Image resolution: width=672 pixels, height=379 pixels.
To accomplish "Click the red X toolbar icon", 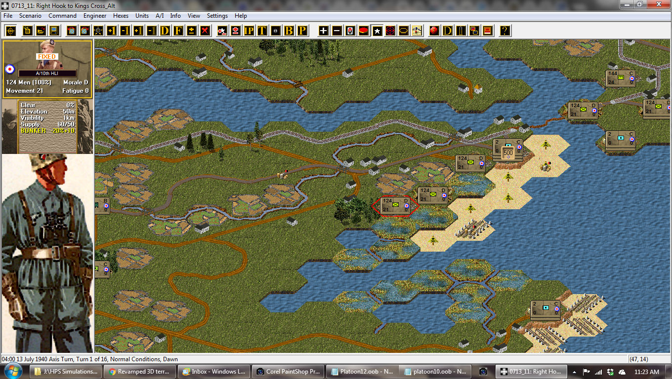I will tap(205, 31).
